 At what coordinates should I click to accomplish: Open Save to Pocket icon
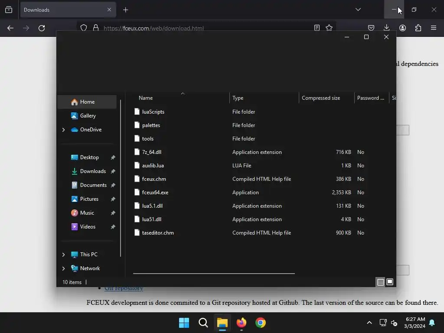point(371,28)
